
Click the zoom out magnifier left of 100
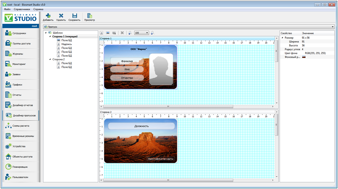pyautogui.click(x=130, y=33)
